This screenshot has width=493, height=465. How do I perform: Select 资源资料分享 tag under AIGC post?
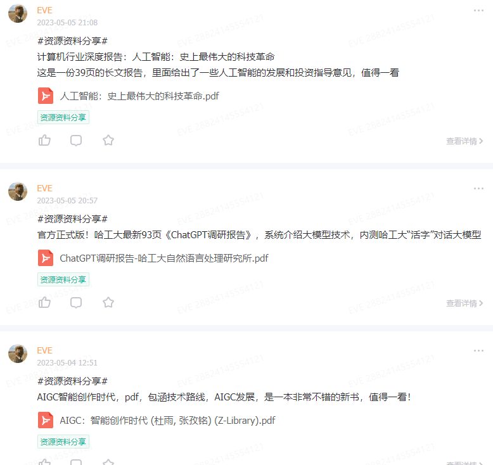pos(63,442)
